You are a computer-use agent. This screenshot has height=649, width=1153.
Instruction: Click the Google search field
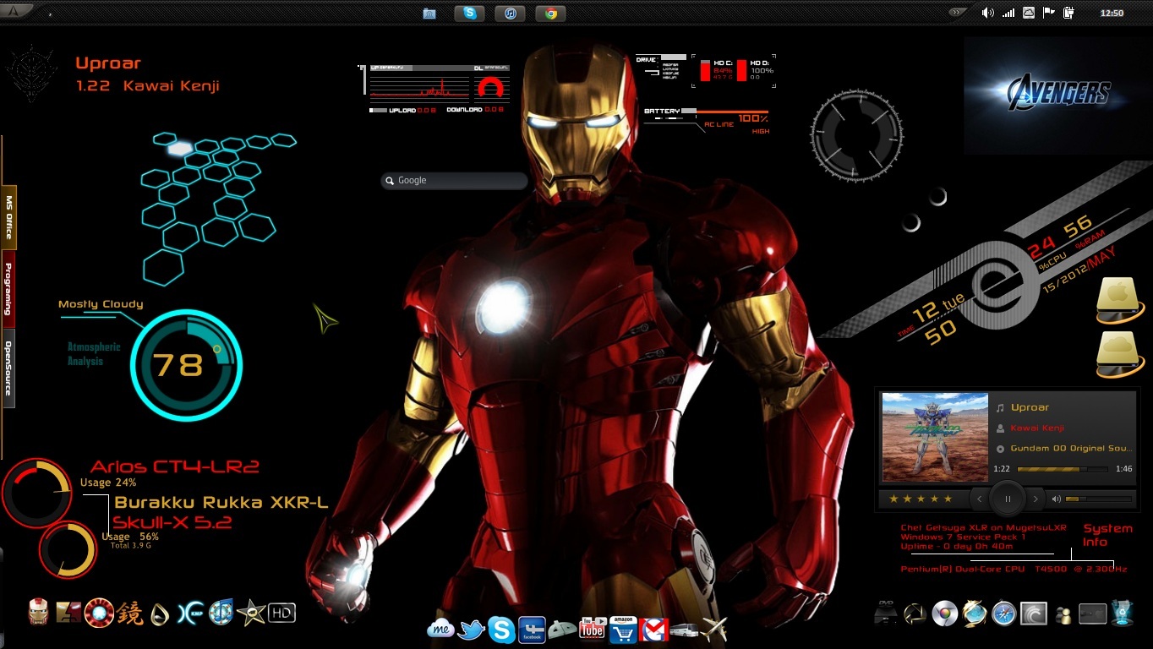coord(454,181)
